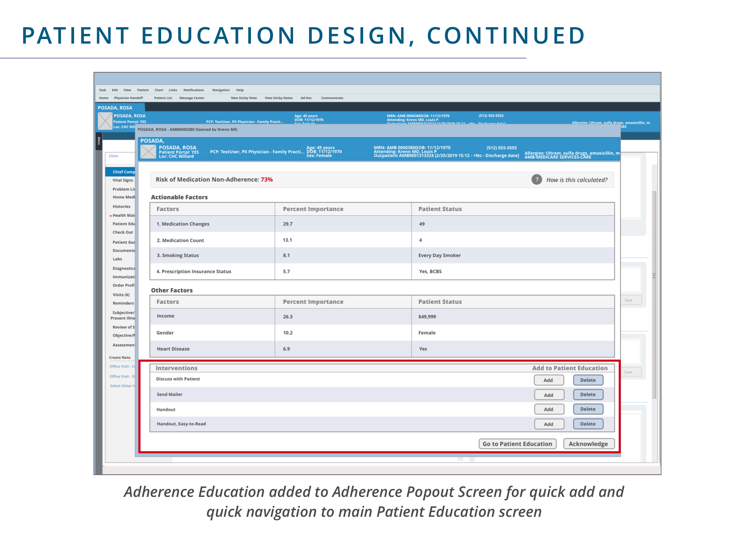This screenshot has width=755, height=536.
Task: Open the Notifications menu
Action: tap(193, 90)
